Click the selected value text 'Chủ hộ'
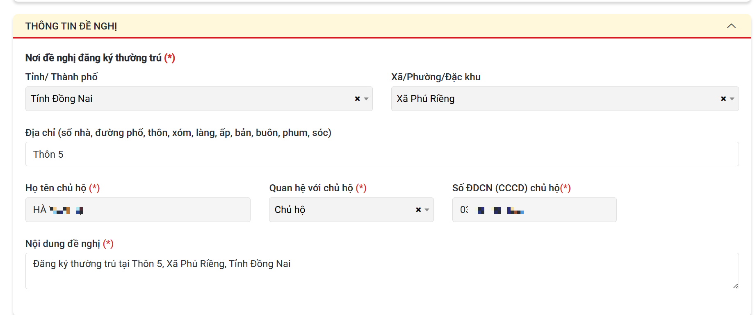Viewport: 755px width, 315px height. [x=290, y=210]
